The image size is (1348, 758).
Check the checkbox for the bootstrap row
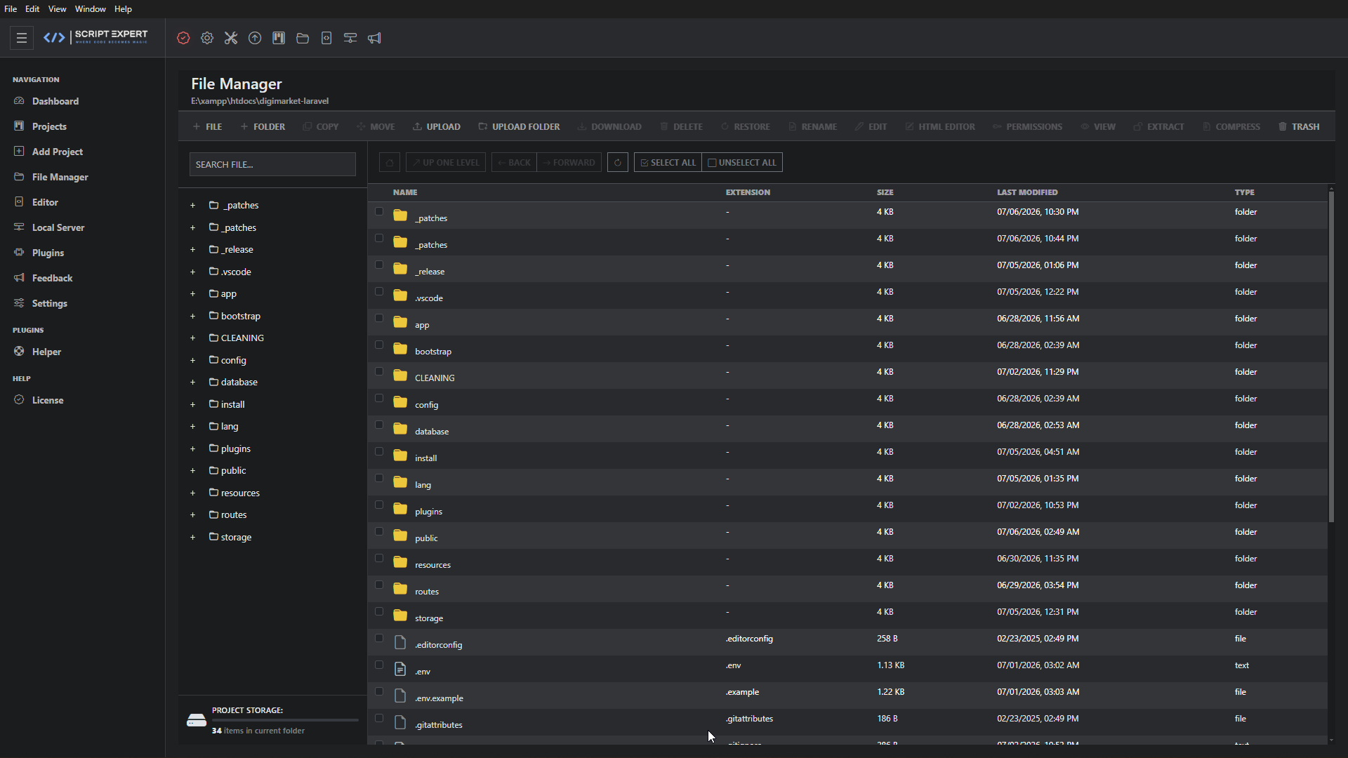[379, 345]
